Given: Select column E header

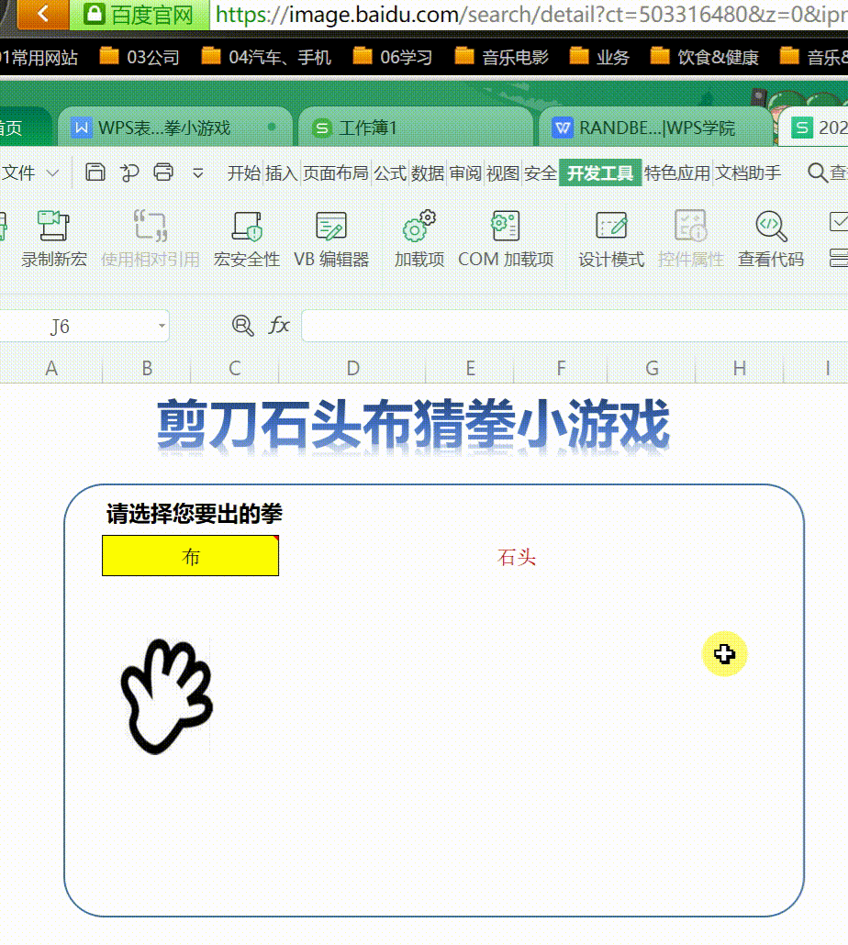Looking at the screenshot, I should [470, 368].
